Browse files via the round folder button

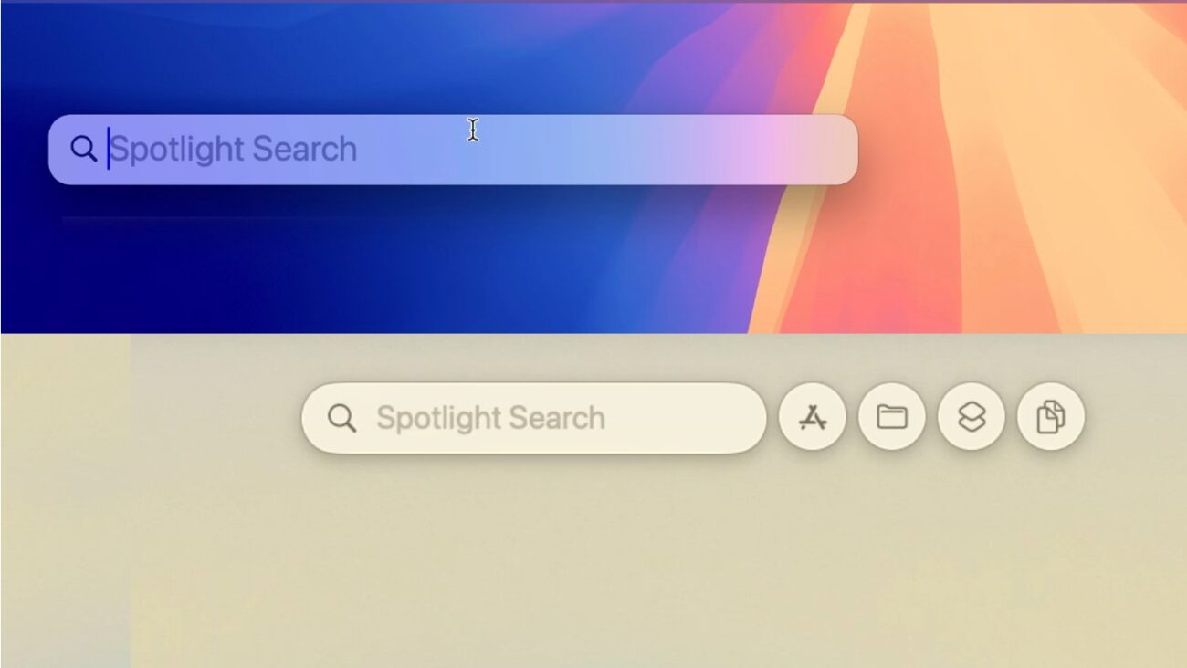892,418
